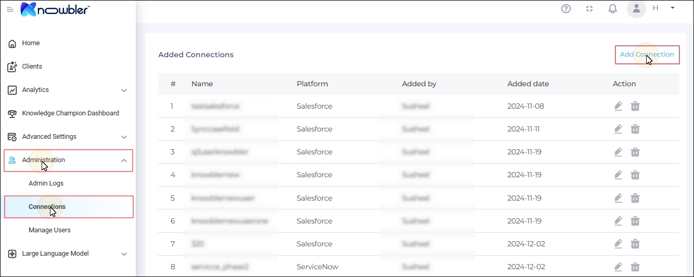Delete the connection in row 6

point(635,221)
